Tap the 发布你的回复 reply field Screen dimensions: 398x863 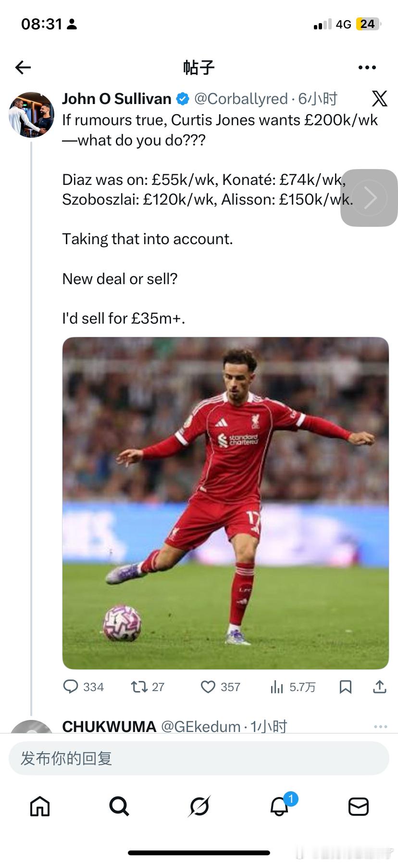pos(199,758)
